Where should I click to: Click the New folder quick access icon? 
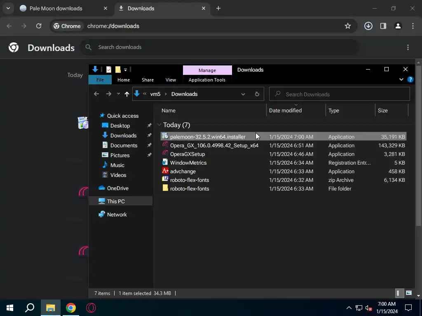118,70
